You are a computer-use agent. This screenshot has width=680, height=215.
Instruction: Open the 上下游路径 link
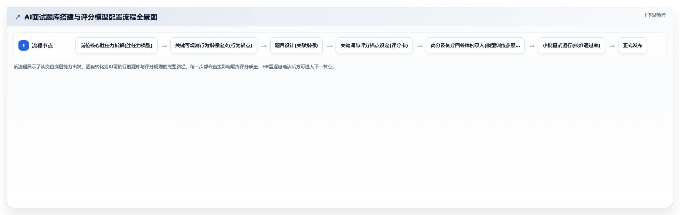coord(654,15)
